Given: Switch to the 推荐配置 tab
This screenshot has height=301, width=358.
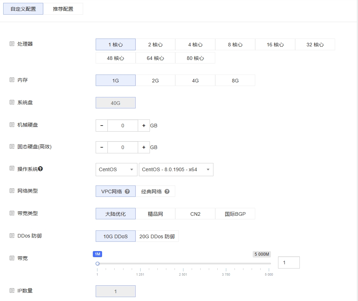Looking at the screenshot, I should (x=63, y=9).
